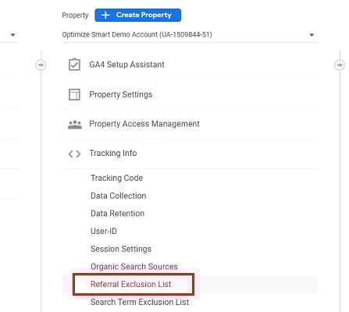Screen dimensions: 349x312
Task: Open Tracking Code under Tracking Info
Action: 117,178
